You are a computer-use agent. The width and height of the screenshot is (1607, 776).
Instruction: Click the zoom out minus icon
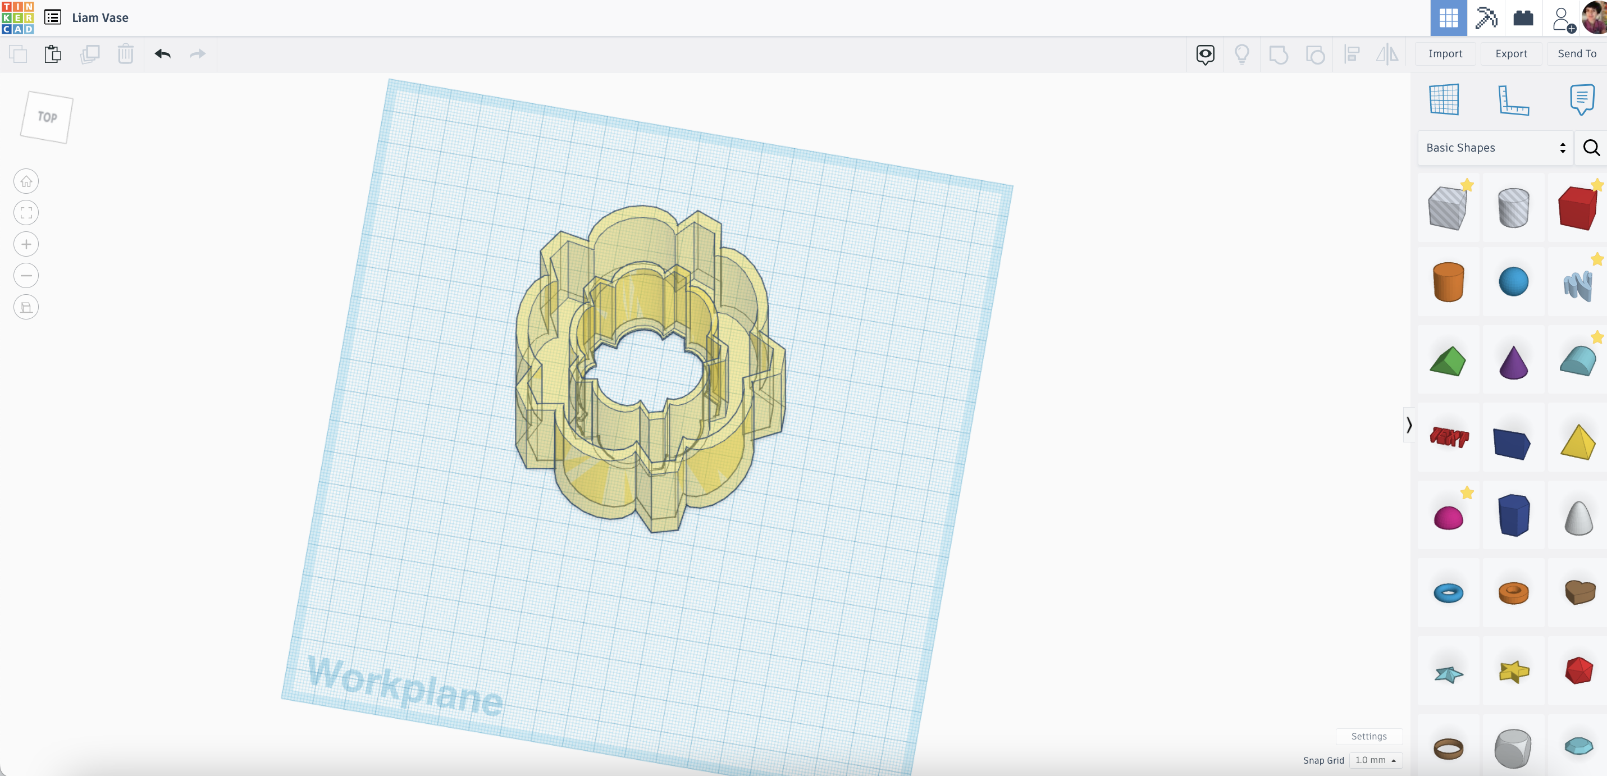coord(26,276)
